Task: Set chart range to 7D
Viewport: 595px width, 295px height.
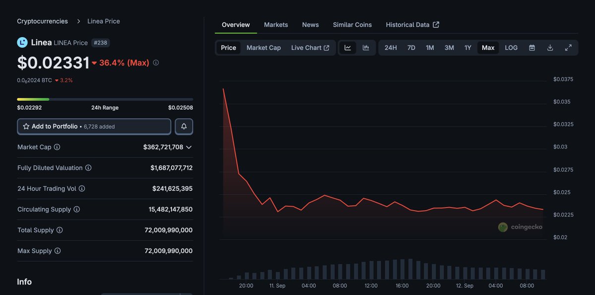Action: pos(411,48)
